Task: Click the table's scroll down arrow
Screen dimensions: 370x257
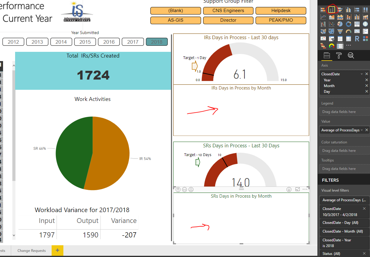Action: (x=14, y=235)
